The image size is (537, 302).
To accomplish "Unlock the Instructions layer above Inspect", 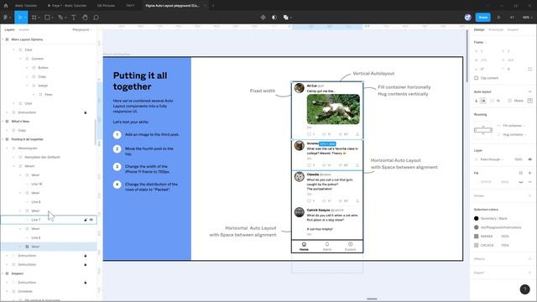I will click(x=86, y=265).
